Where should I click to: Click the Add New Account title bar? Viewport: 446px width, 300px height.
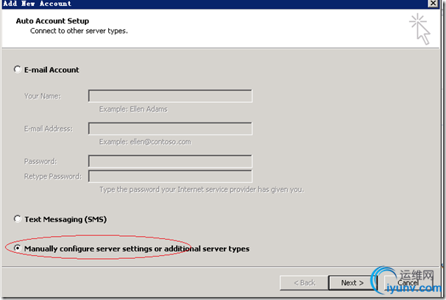(x=184, y=4)
